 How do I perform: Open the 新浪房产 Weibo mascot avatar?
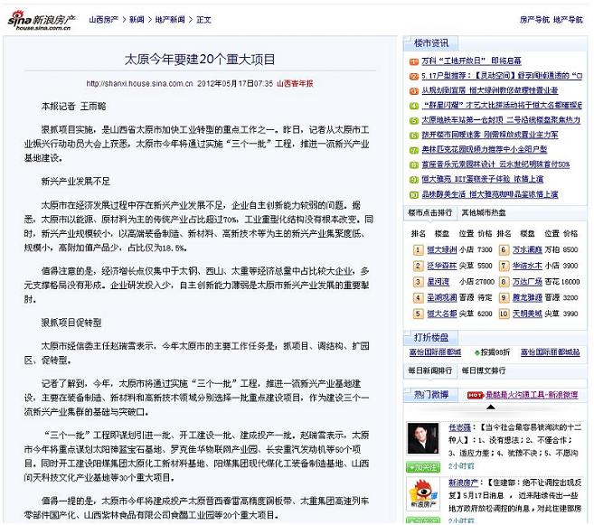pyautogui.click(x=423, y=493)
